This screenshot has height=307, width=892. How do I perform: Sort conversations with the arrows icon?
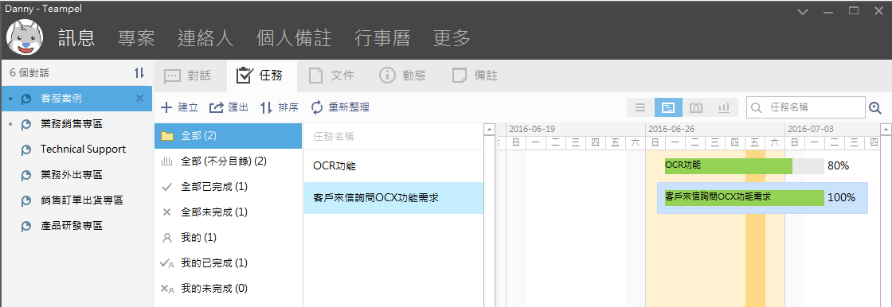pyautogui.click(x=139, y=72)
